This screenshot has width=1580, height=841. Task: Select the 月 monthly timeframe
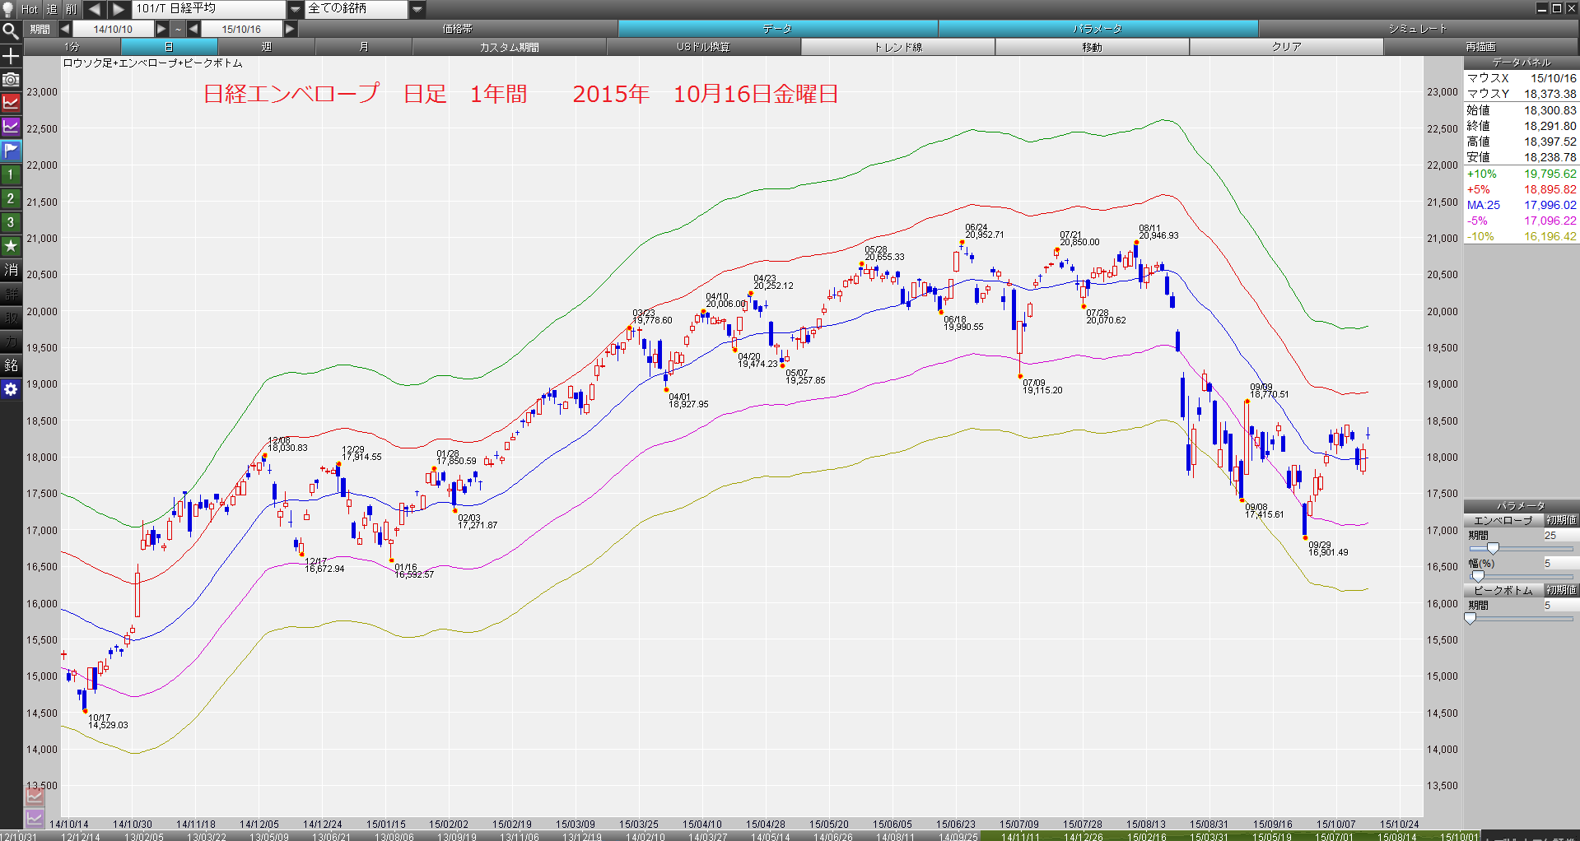pyautogui.click(x=364, y=47)
